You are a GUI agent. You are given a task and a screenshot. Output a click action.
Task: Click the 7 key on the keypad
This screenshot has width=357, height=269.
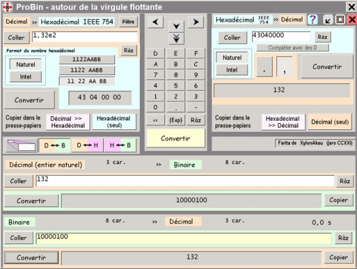point(156,75)
